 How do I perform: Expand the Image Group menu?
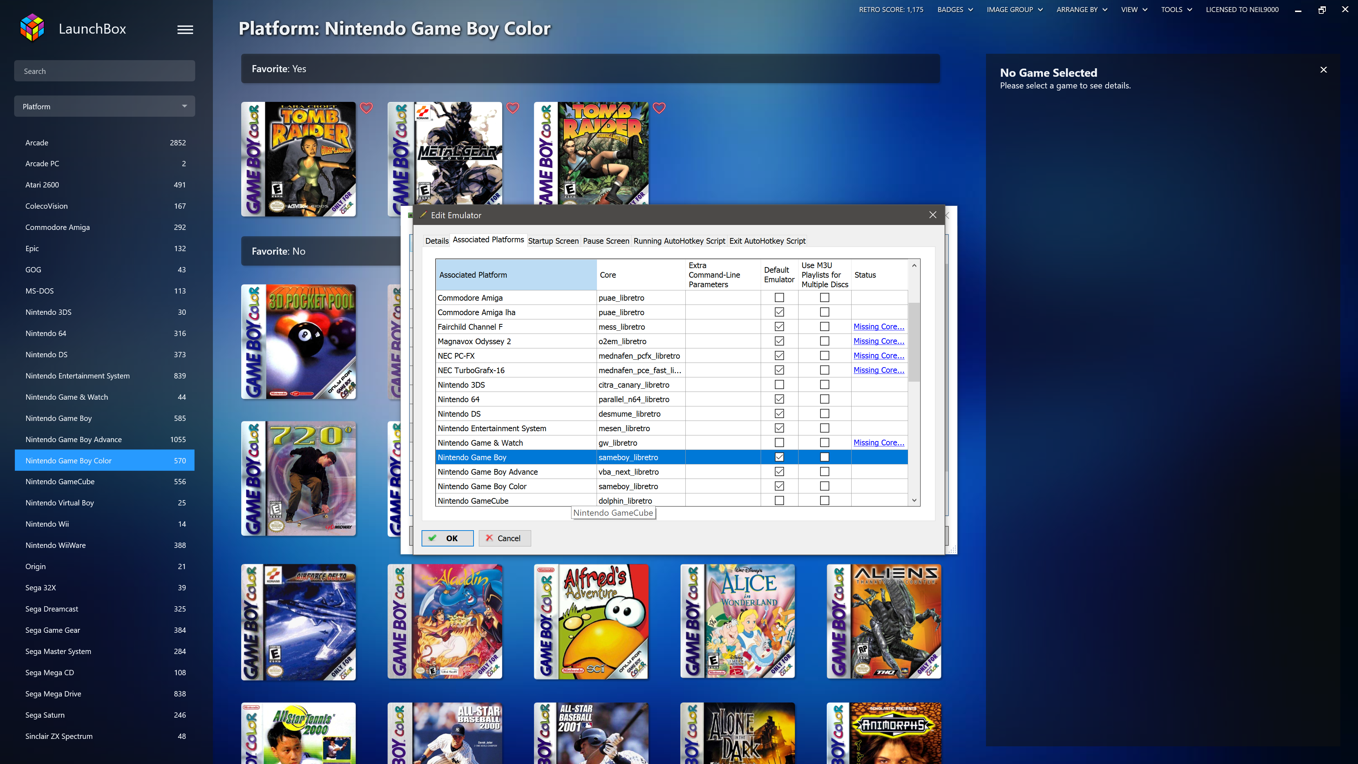tap(1014, 10)
